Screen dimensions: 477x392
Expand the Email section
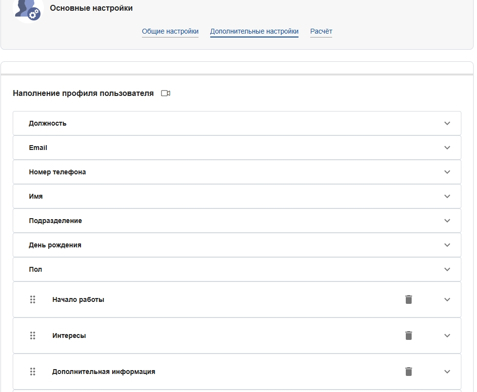[447, 148]
